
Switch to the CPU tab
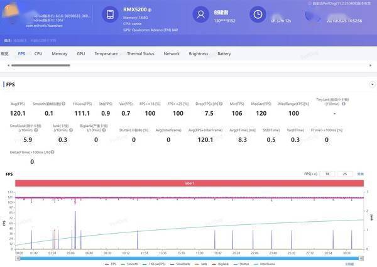38,54
